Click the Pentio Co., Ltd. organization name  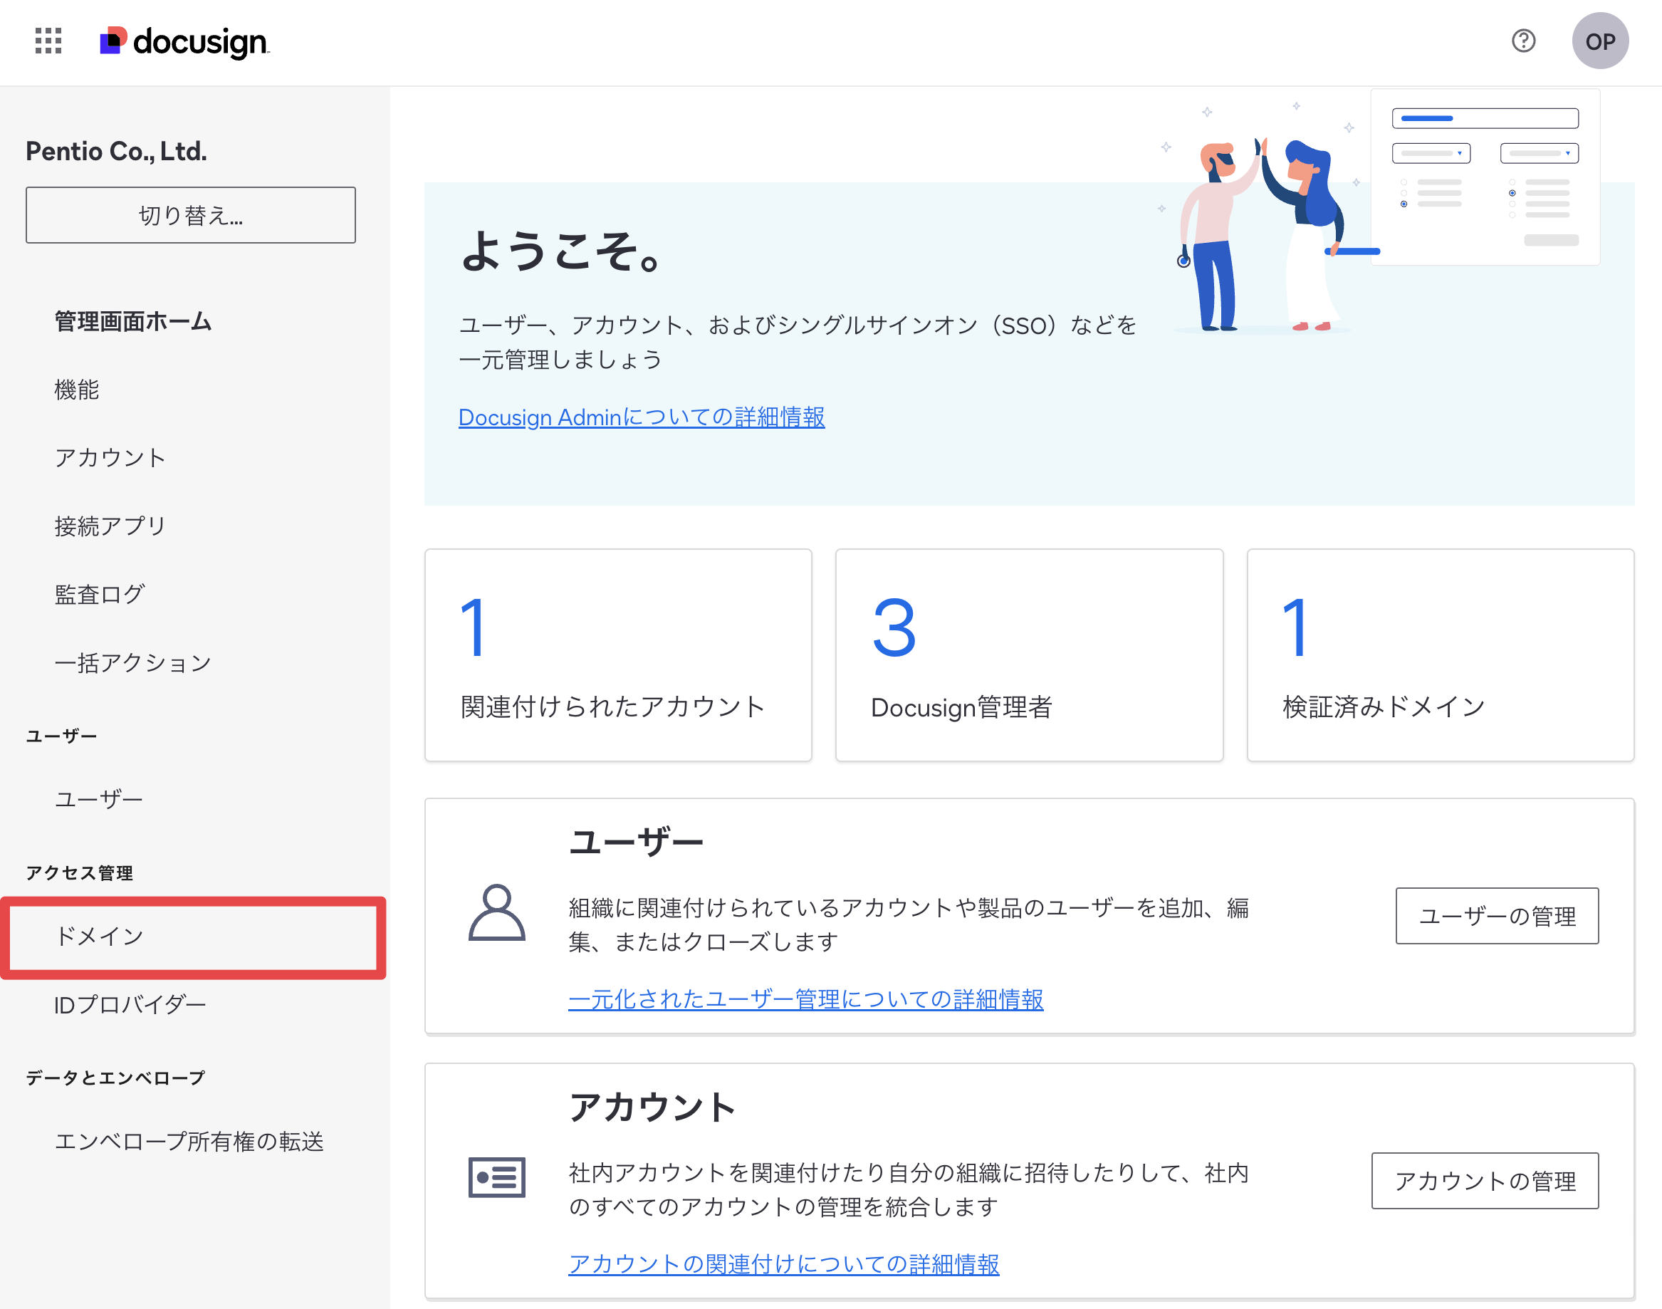point(117,152)
